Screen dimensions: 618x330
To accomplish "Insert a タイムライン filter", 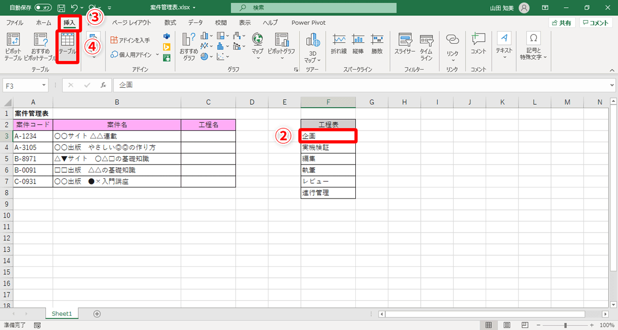I will click(426, 46).
